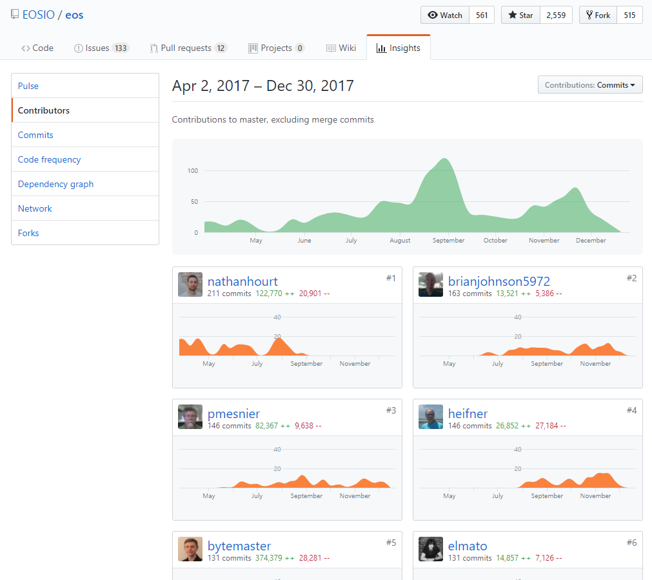Open Dependency graph in the sidebar

tap(85, 184)
